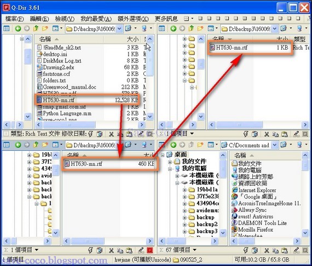Select DAEMON Tools Lite entry
Viewport: 312px width, 266px height.
259,223
